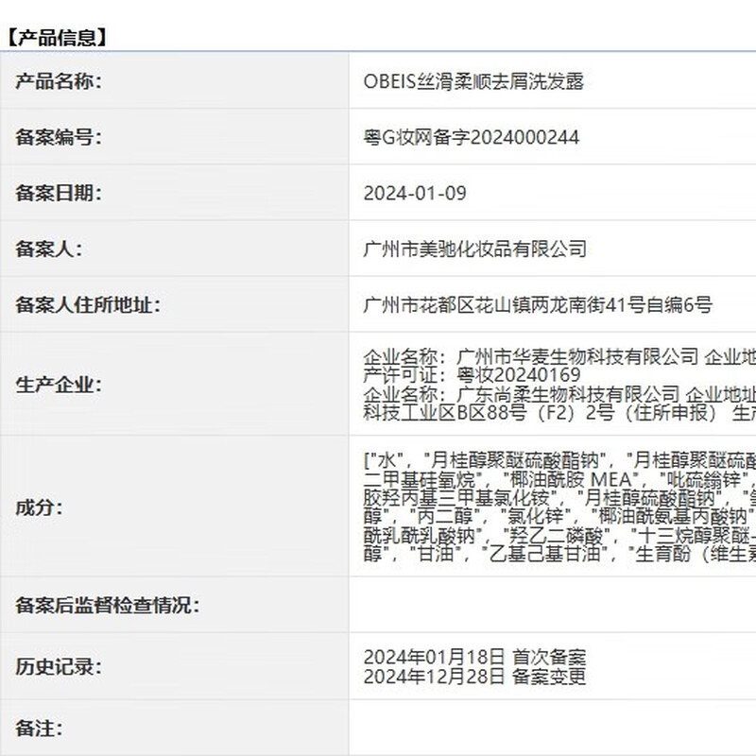Click the 广州市华麦生物科技有限公司 enterprise text
The width and height of the screenshot is (756, 756).
576,358
